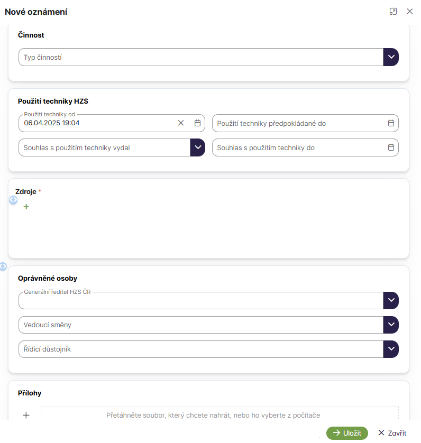Open calendar for Použití techniky předpokládané do

click(x=391, y=123)
